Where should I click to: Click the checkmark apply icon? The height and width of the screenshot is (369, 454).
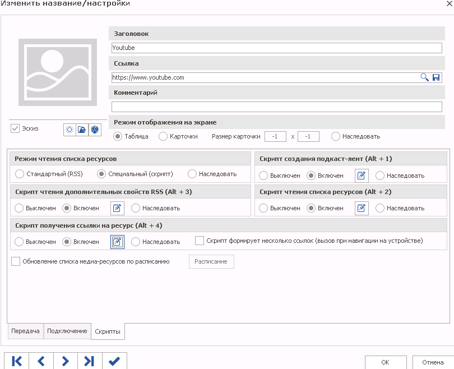(x=114, y=361)
